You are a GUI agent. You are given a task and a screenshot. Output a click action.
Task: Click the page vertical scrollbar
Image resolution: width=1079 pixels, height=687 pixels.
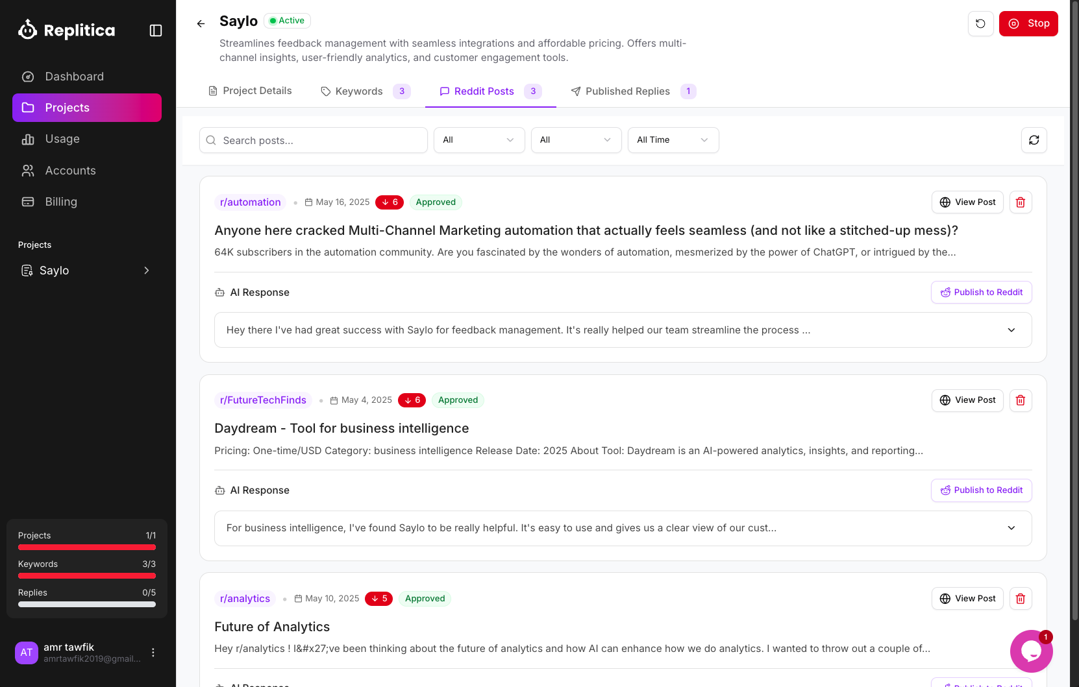coord(1074,311)
